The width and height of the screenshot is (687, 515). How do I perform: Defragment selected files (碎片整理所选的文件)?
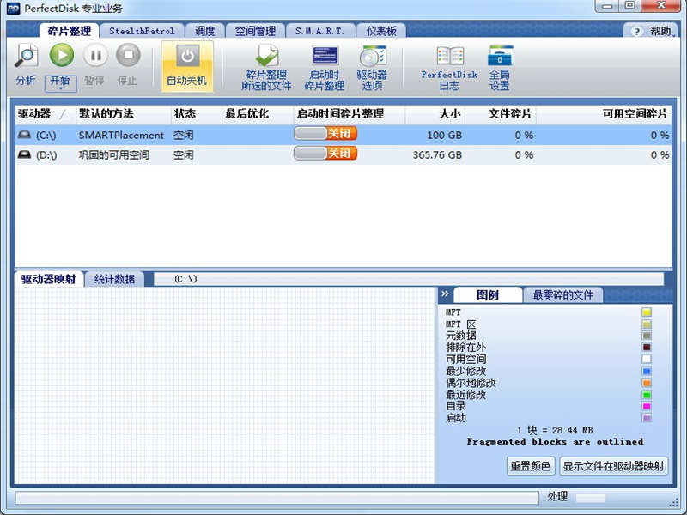266,67
